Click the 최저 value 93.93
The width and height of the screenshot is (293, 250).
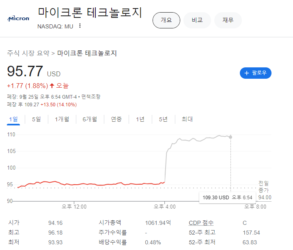55,242
